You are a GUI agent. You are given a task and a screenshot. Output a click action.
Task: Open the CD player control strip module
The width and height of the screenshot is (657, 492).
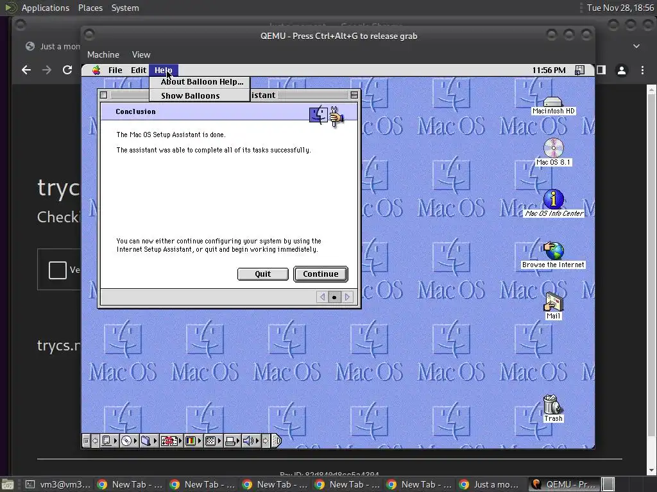tap(129, 441)
